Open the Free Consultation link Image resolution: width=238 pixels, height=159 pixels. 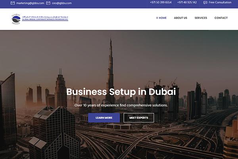220,2
